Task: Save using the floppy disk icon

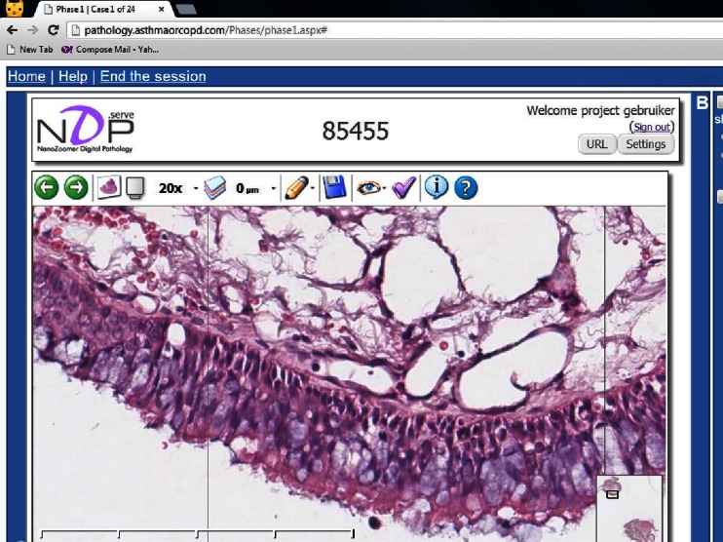Action: (335, 187)
